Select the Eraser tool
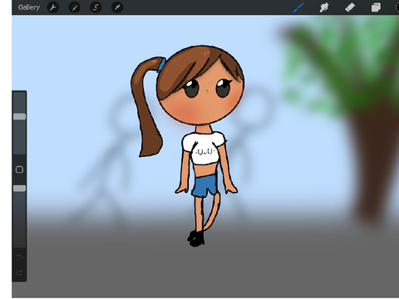Viewport: 399px width, 299px height. [x=350, y=7]
